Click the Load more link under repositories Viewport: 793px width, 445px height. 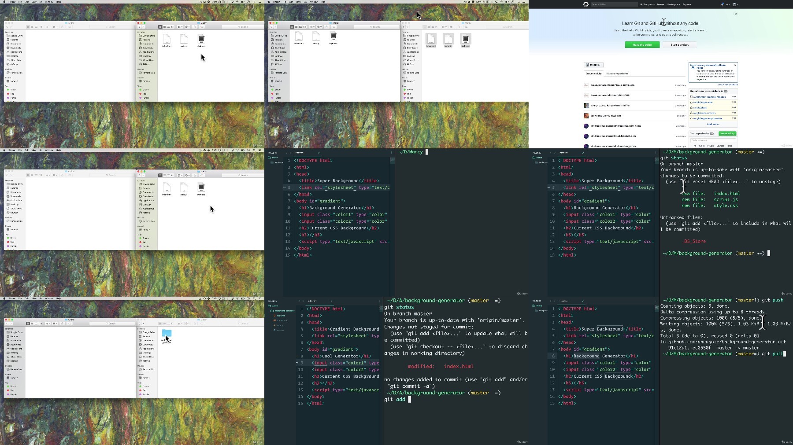pyautogui.click(x=712, y=124)
